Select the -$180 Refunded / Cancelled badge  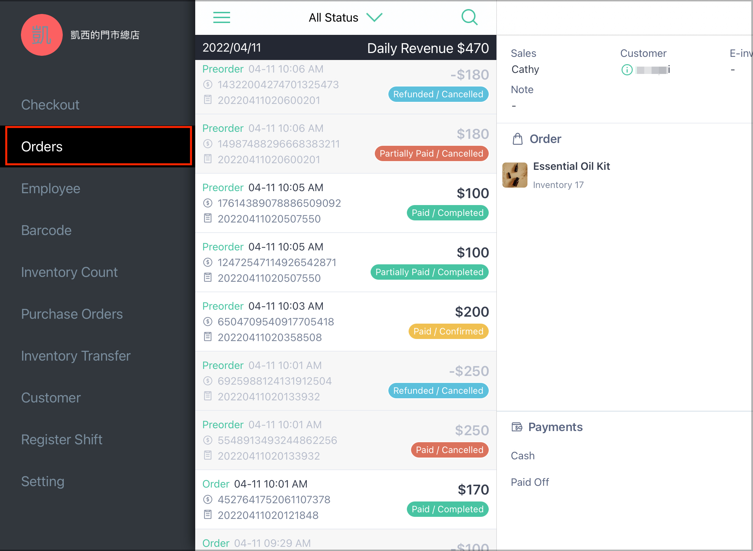tap(438, 94)
